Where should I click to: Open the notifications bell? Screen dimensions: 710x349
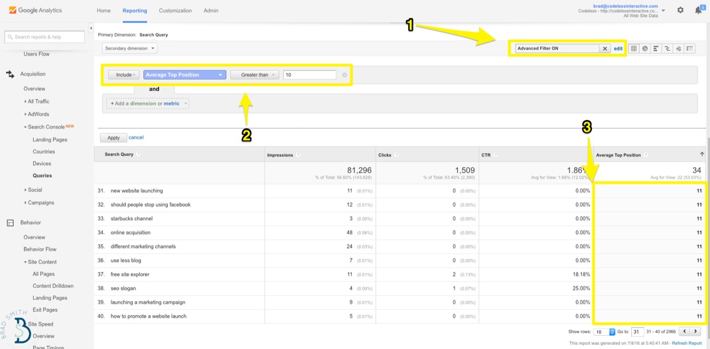698,10
